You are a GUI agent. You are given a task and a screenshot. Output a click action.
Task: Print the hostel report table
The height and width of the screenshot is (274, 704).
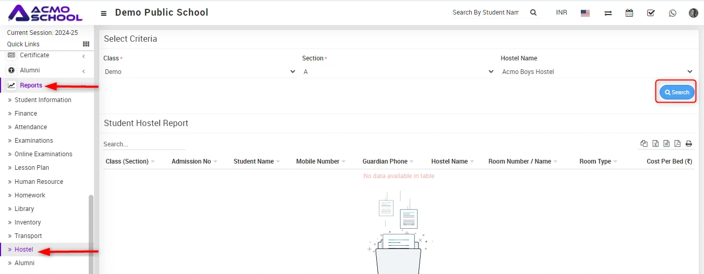(689, 144)
